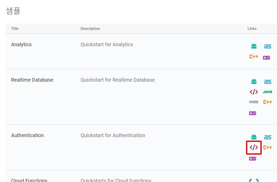Image resolution: width=277 pixels, height=182 pixels.
Task: Open Unity game sample for Realtime Database
Action: (x=253, y=113)
